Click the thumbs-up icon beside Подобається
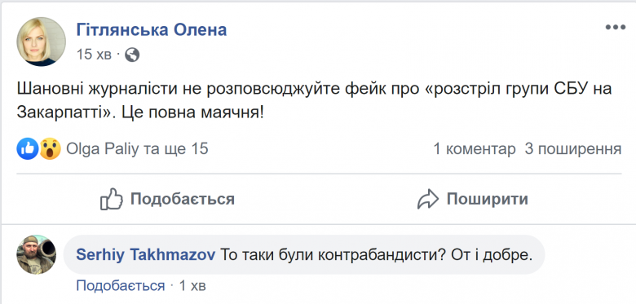 pyautogui.click(x=112, y=199)
